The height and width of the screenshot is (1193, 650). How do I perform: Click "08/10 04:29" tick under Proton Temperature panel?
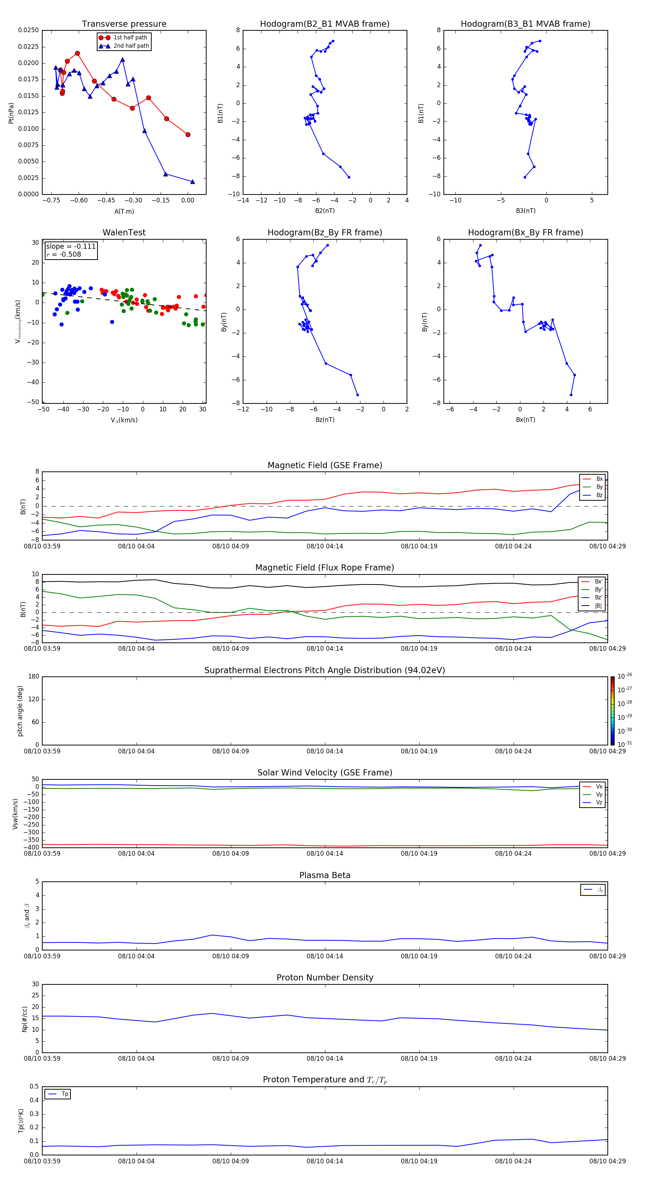(607, 1161)
